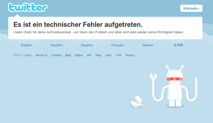This screenshot has height=123, width=213.
Task: Switch language to Español
Action: (x=87, y=45)
